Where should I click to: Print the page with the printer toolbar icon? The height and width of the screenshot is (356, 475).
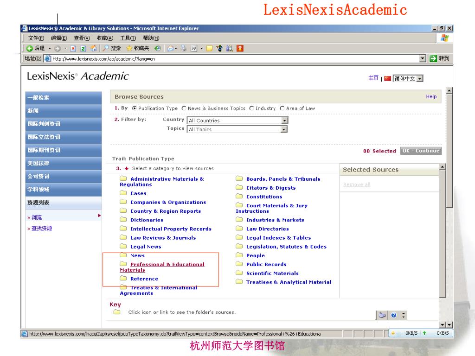[184, 48]
